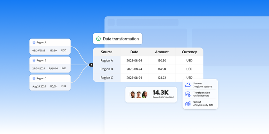269x134 pixels.
Task: Click Unified formats text
Action: click(201, 96)
